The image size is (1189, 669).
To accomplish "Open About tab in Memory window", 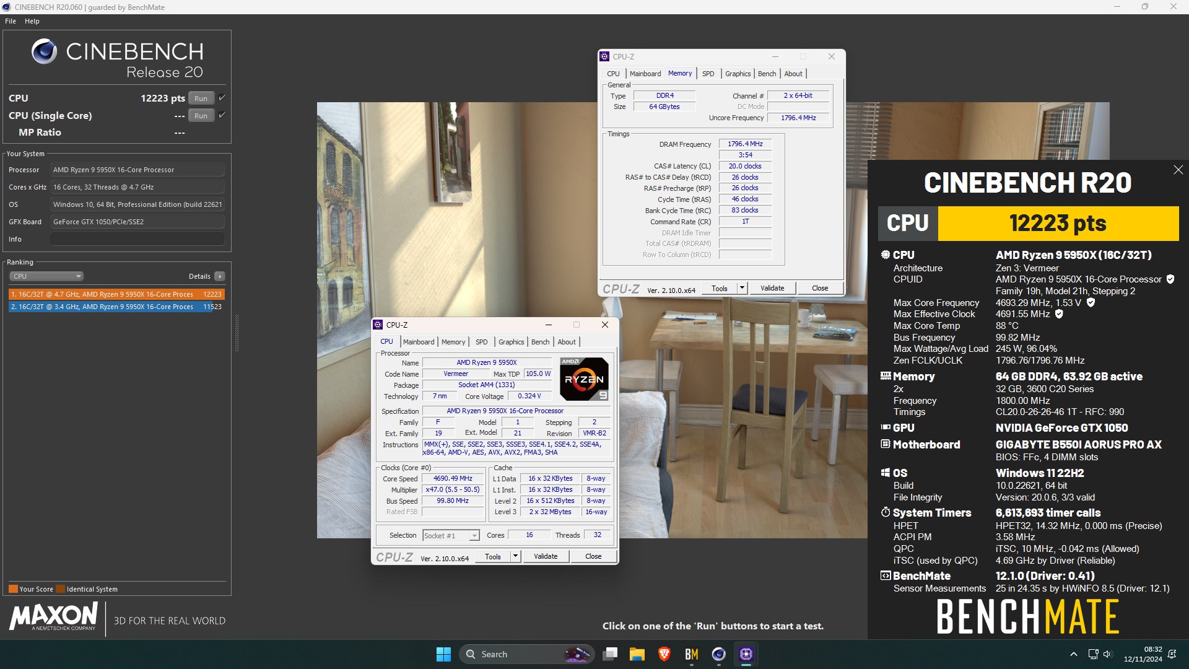I will pos(793,74).
